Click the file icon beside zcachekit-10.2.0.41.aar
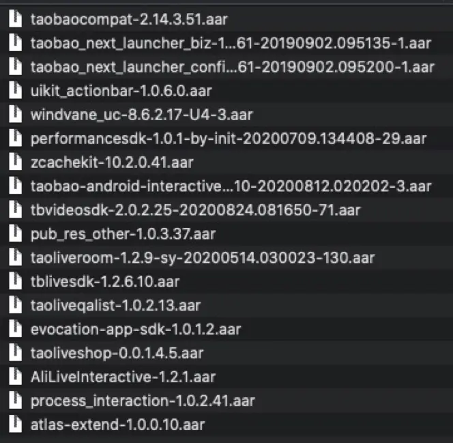 tap(15, 162)
